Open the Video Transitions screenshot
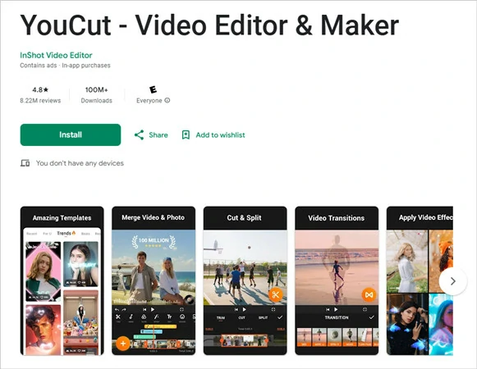477x369 pixels. pyautogui.click(x=337, y=280)
